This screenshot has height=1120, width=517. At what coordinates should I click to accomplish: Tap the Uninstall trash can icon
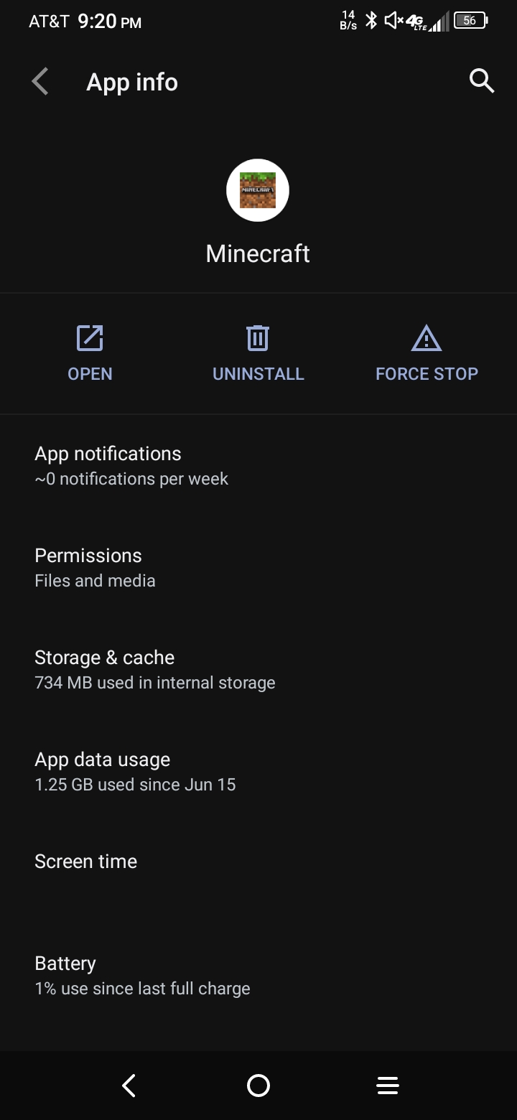(258, 338)
